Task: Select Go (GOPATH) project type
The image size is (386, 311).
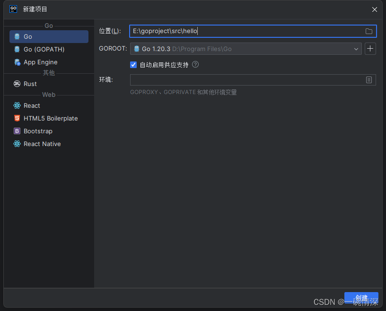Action: pos(49,50)
